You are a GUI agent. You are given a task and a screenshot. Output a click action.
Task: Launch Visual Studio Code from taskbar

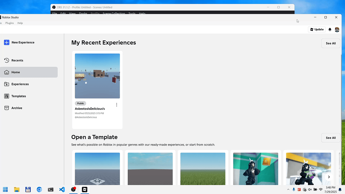click(x=62, y=189)
